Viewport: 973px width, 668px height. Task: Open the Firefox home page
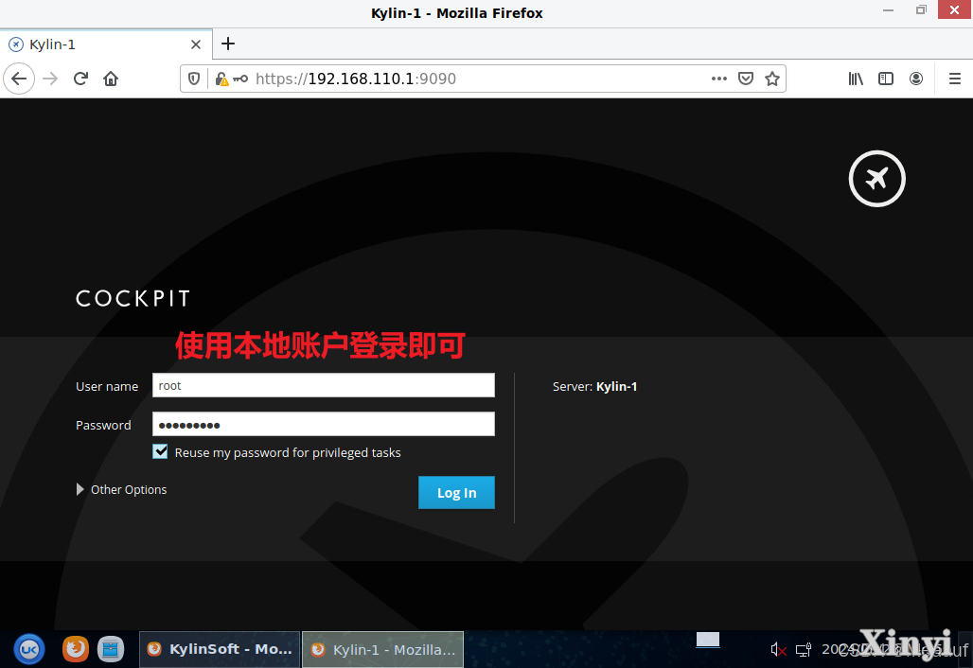(x=111, y=79)
